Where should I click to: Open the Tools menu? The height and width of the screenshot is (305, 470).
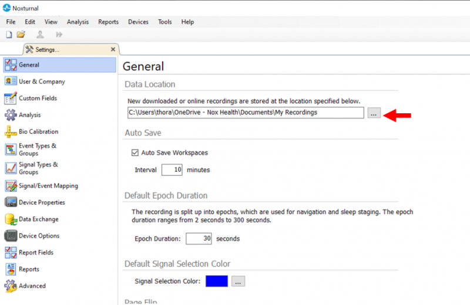(164, 22)
